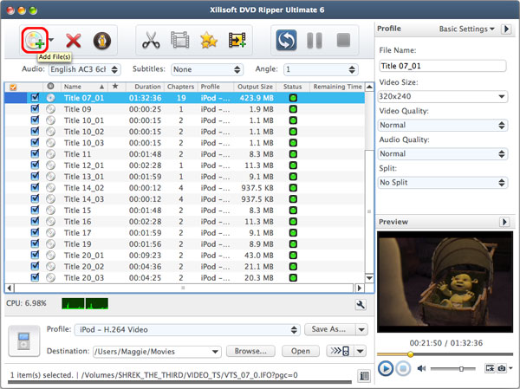
Task: Start conversion with the blue Convert button
Action: 286,40
